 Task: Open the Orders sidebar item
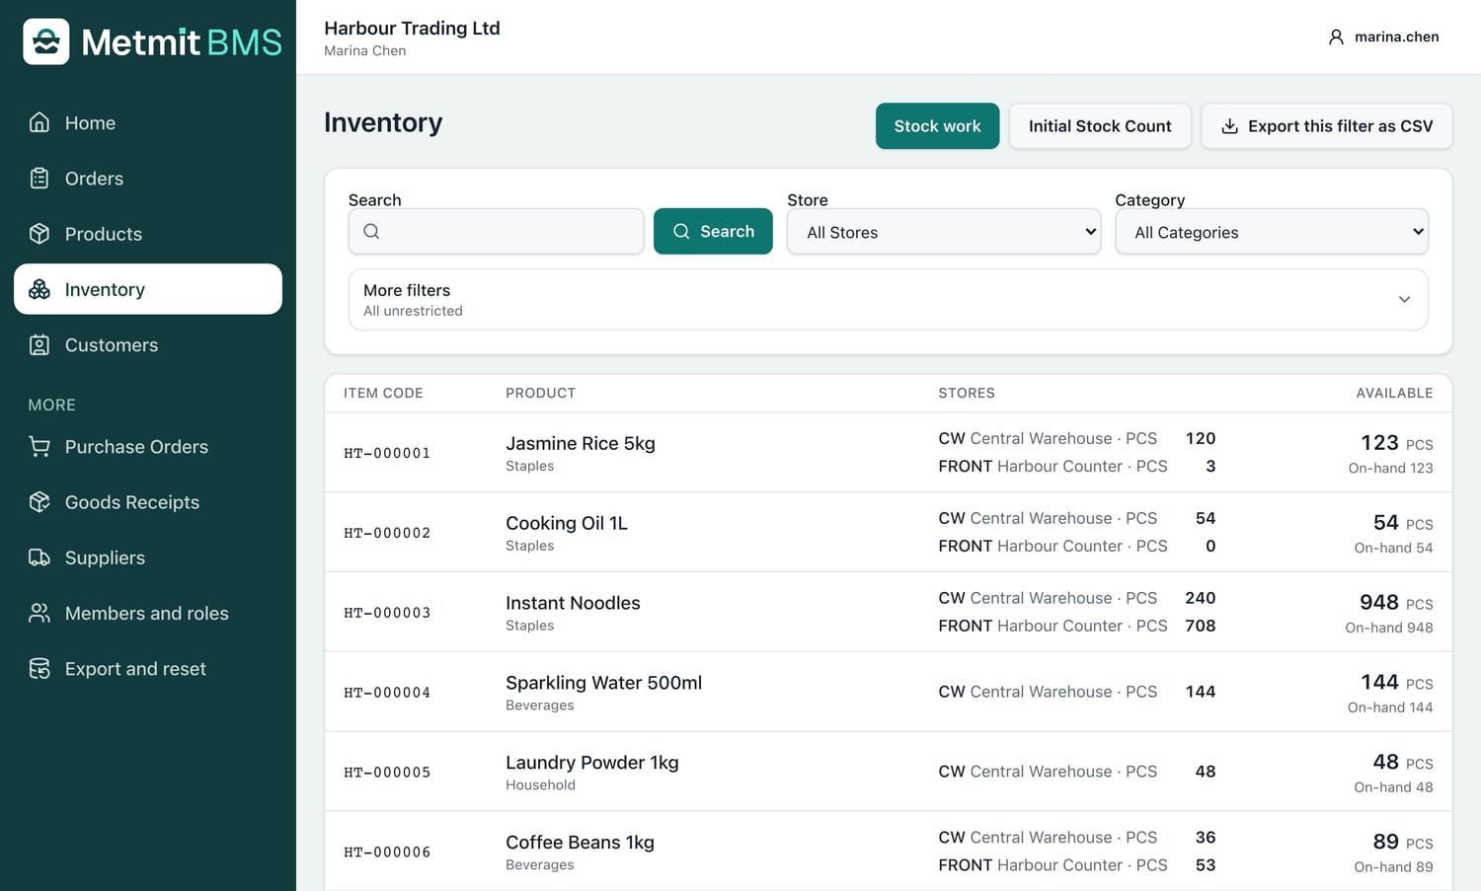[x=148, y=178]
